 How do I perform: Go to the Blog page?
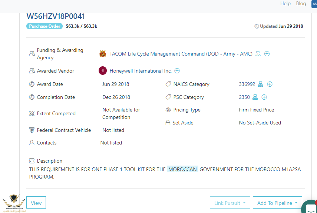(301, 4)
